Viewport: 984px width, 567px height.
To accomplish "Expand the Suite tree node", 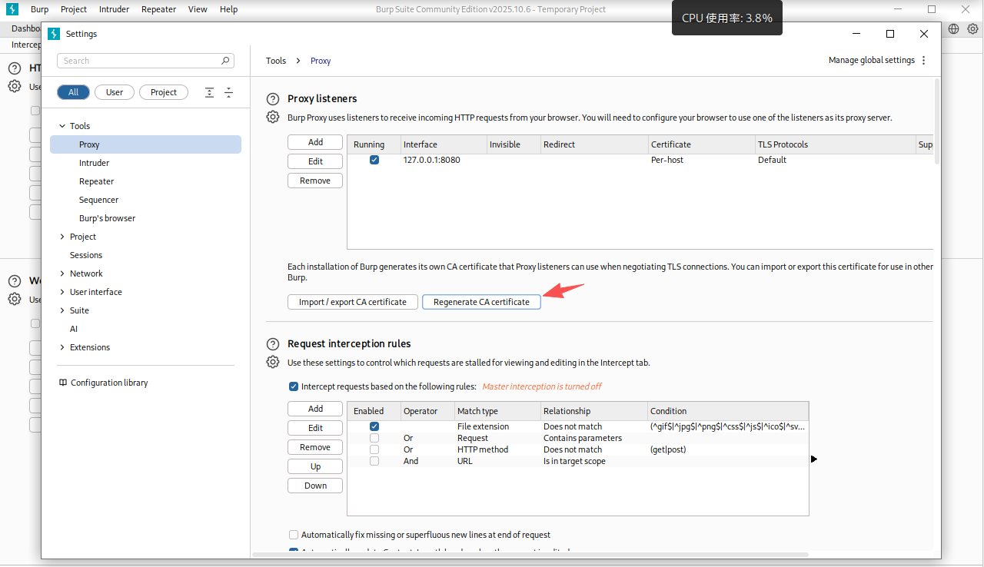I will (x=62, y=310).
